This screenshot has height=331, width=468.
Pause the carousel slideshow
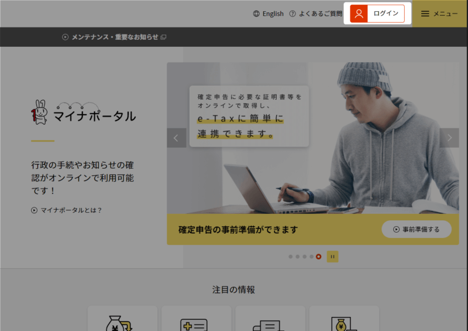[332, 257]
